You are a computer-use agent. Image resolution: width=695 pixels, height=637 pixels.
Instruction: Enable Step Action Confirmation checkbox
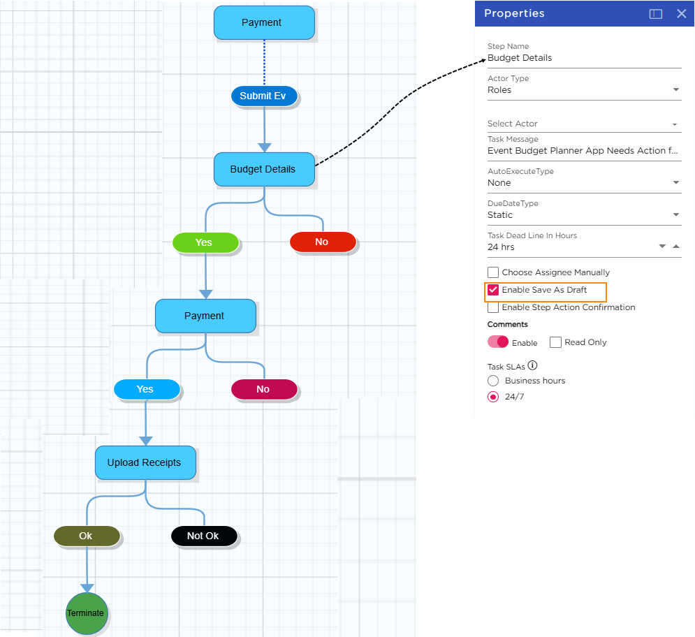click(x=493, y=307)
